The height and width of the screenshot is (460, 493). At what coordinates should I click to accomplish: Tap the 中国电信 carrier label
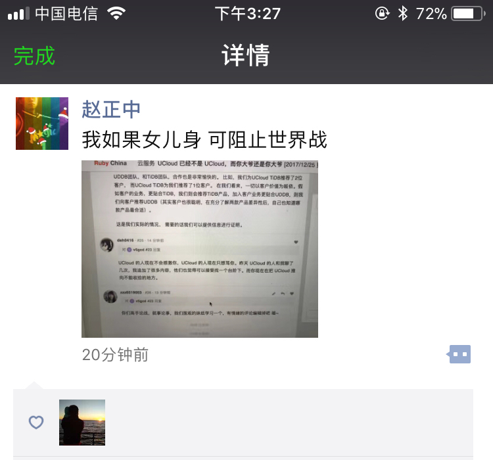coord(66,14)
